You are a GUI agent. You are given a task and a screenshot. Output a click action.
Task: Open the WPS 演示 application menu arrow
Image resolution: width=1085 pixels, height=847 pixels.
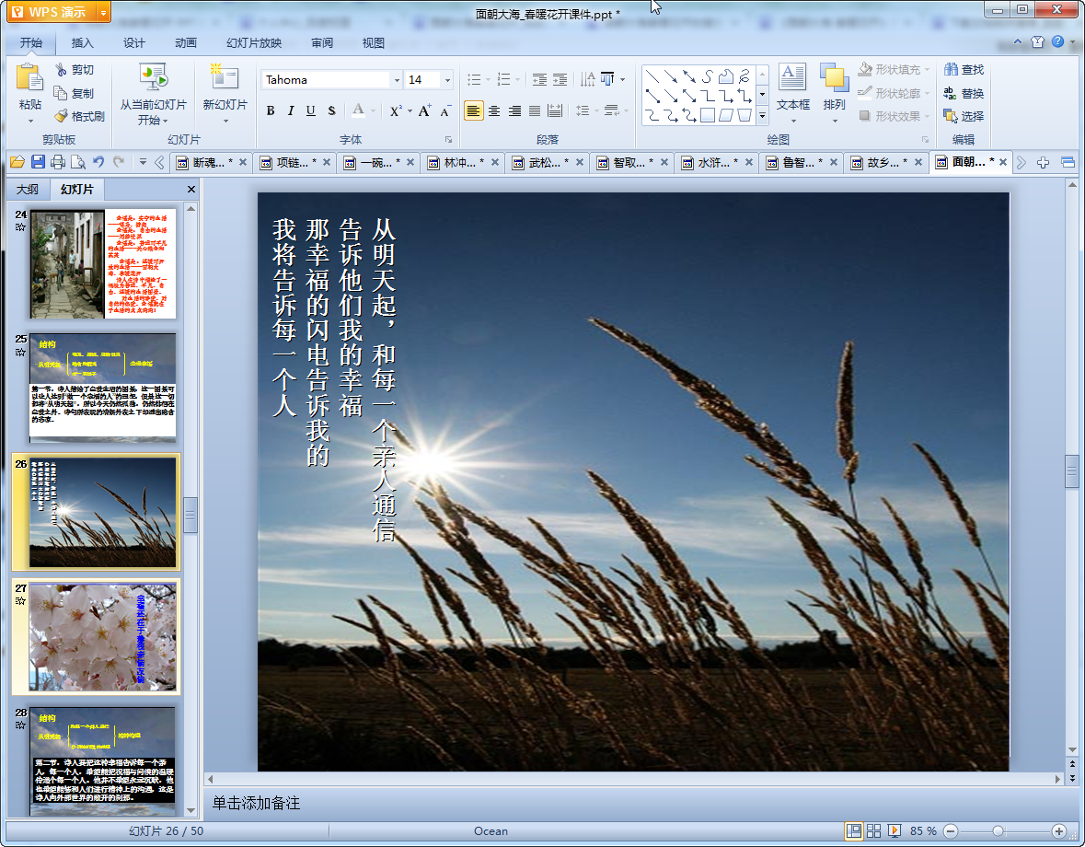click(x=103, y=13)
